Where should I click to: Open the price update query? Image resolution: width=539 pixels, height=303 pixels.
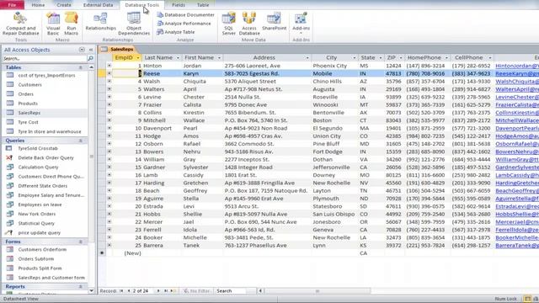click(x=40, y=232)
